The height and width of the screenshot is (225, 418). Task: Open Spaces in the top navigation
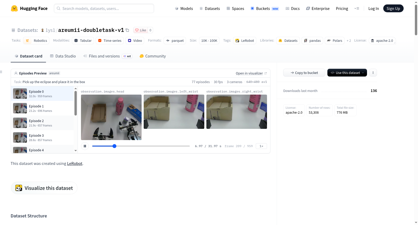[235, 8]
